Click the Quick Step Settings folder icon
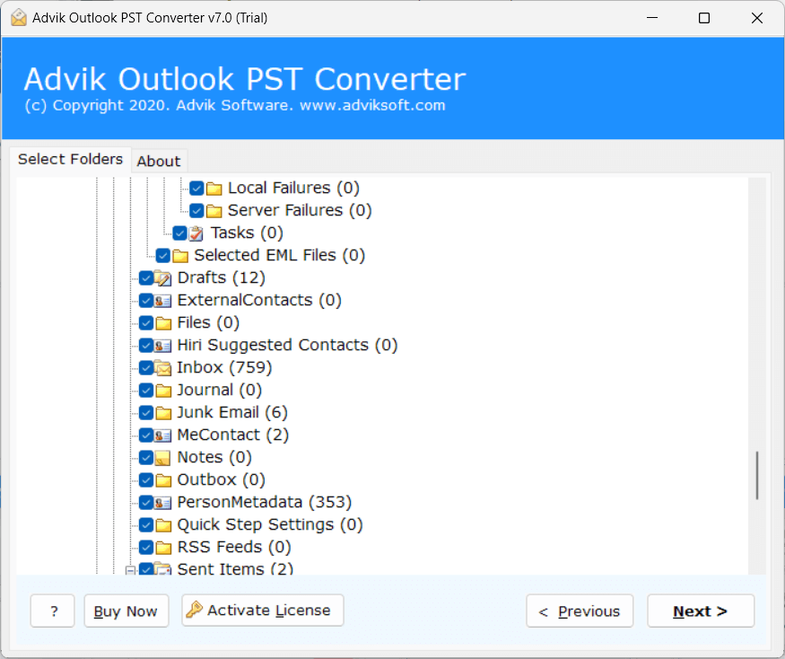The height and width of the screenshot is (659, 785). click(x=163, y=525)
